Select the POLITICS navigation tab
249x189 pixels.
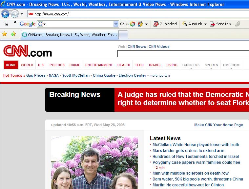click(57, 65)
